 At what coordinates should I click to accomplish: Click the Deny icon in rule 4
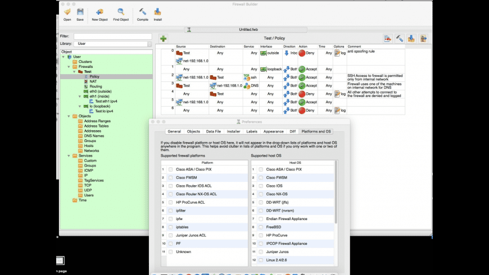(x=302, y=94)
